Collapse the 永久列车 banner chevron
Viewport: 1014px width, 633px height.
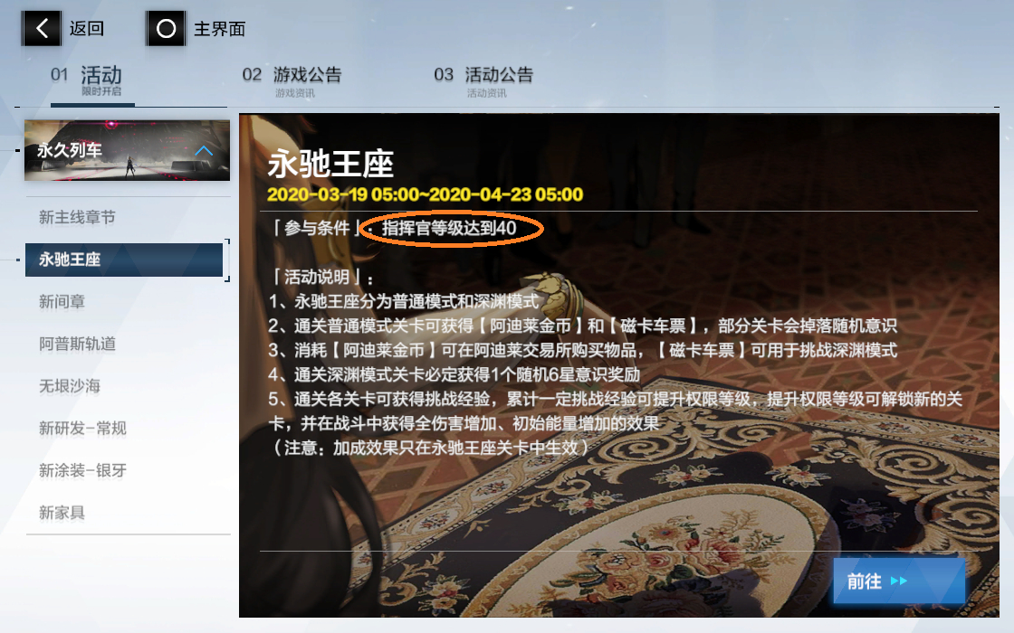click(x=204, y=150)
